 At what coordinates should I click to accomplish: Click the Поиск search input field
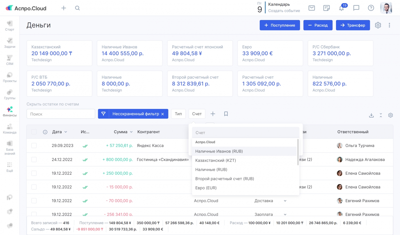(x=61, y=114)
